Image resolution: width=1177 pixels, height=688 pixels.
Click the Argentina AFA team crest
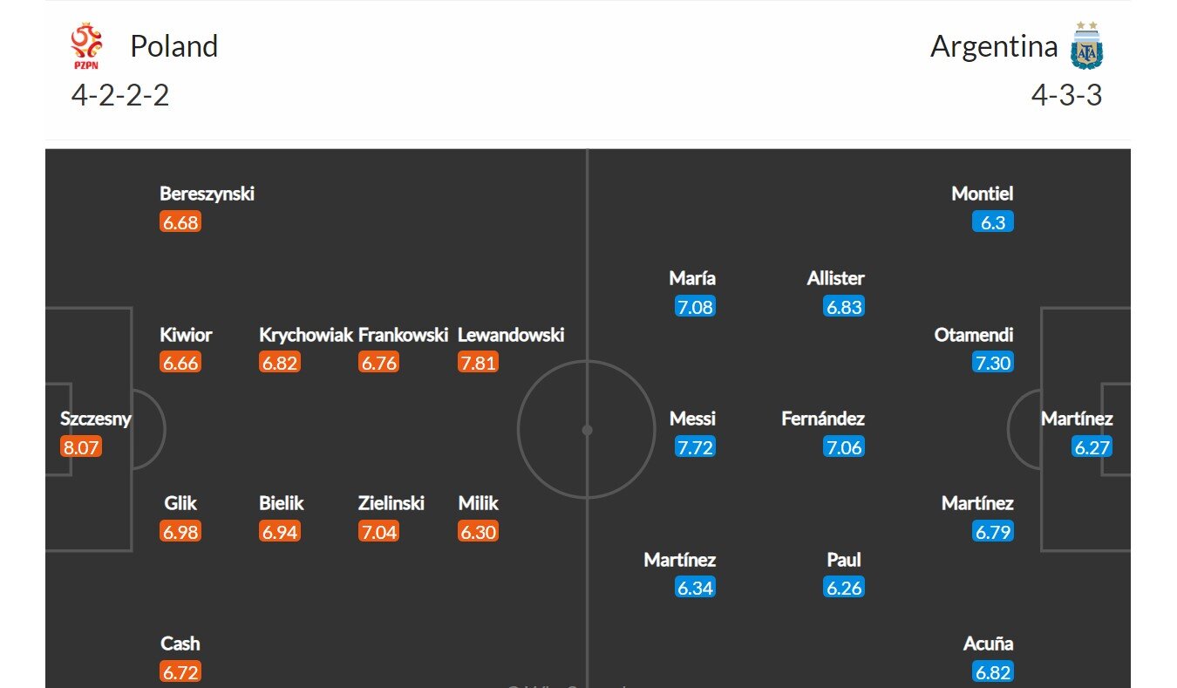click(1086, 45)
